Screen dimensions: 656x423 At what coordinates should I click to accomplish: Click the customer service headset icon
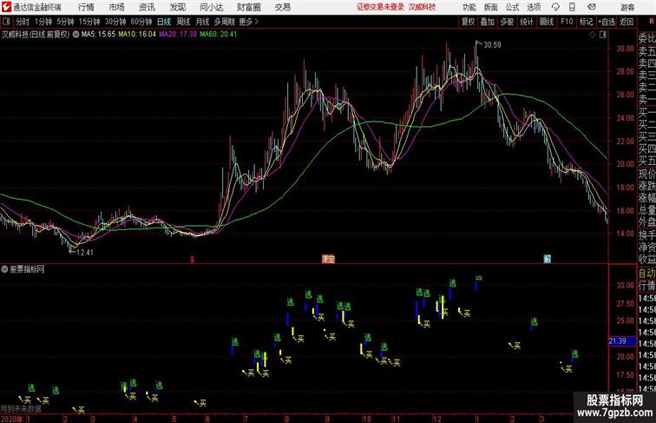tap(555, 7)
